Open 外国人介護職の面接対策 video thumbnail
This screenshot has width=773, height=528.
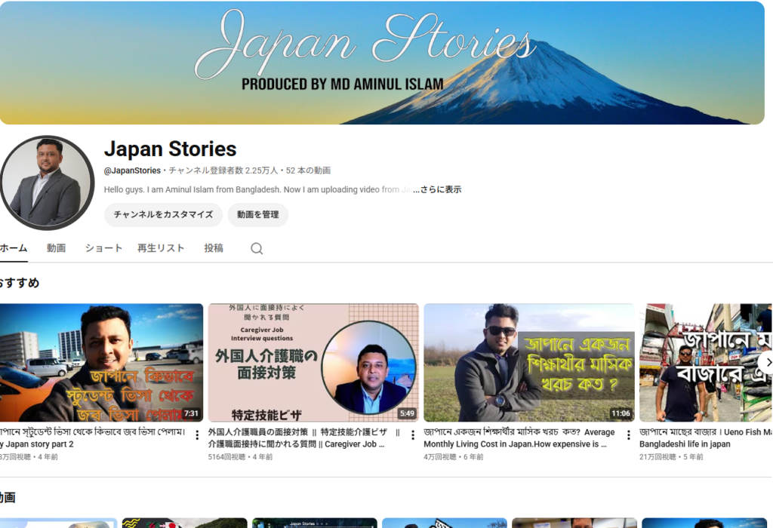(x=313, y=363)
